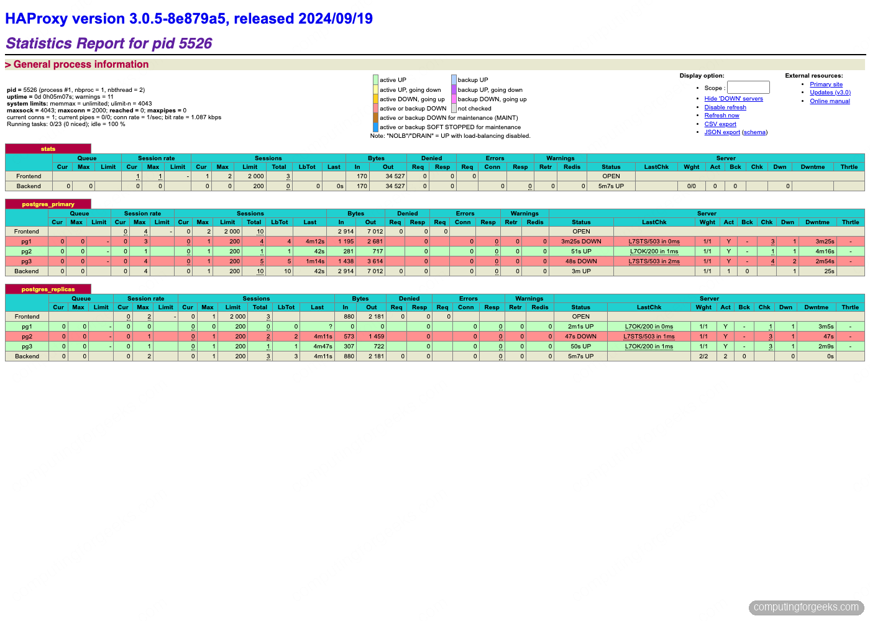Click '5m7s UP' status in stats Backend
Screen dimensions: 870x621
611,186
